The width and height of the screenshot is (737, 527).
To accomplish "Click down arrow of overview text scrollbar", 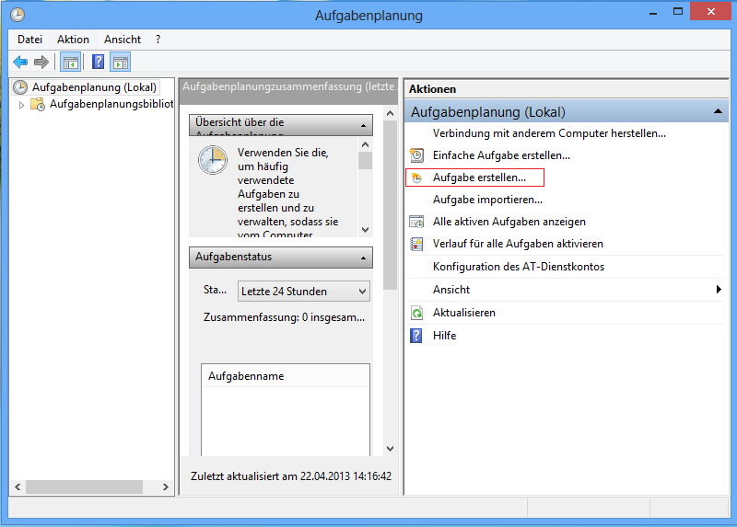I will pos(365,230).
